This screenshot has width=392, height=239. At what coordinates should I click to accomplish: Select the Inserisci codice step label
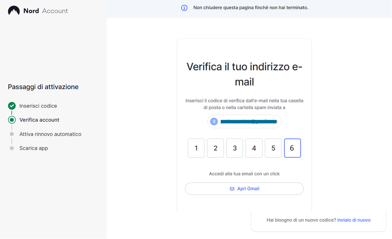click(38, 106)
